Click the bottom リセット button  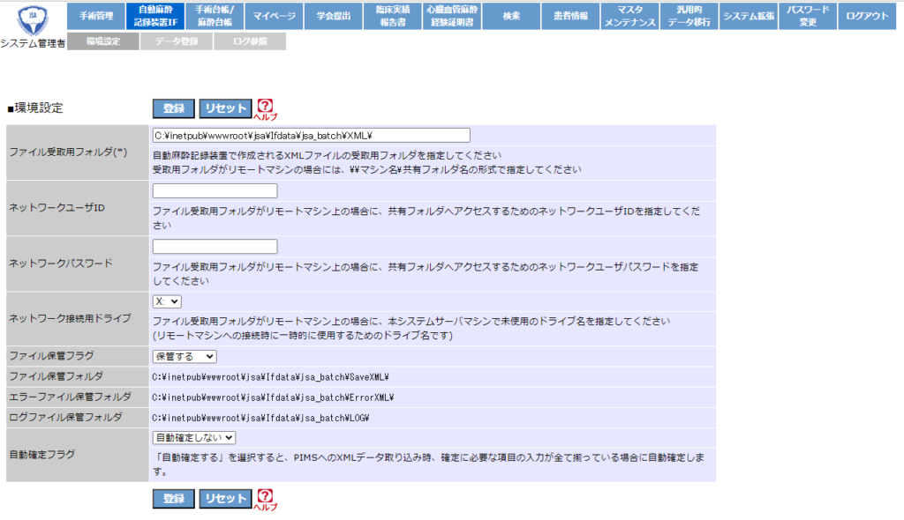pos(225,499)
